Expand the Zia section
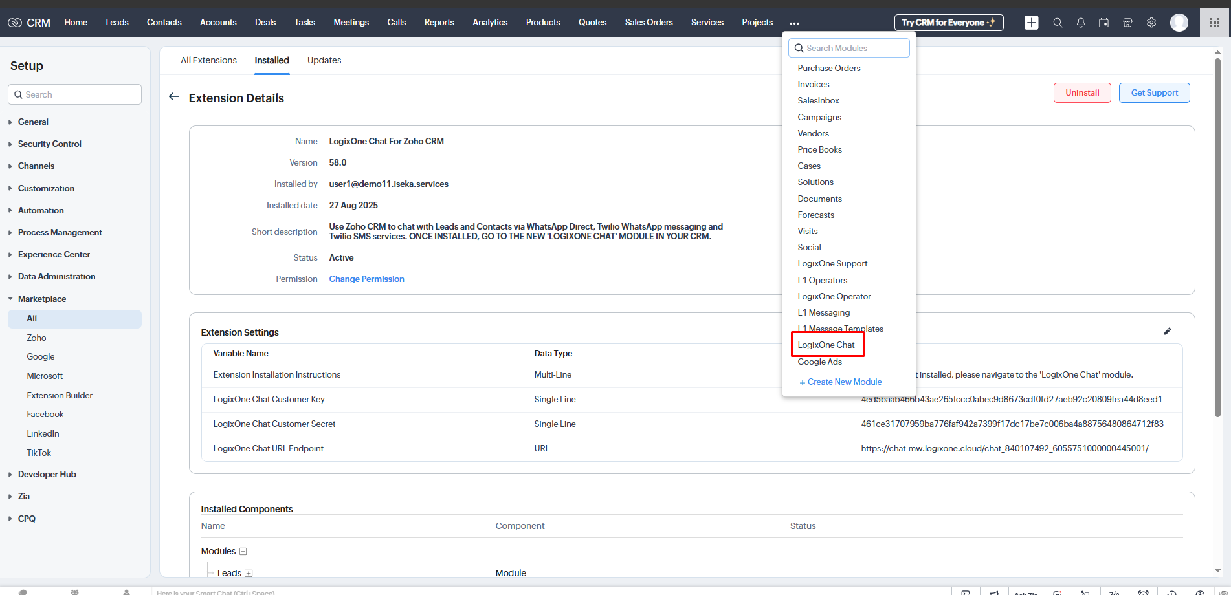Screen dimensions: 1231x595 pos(23,496)
